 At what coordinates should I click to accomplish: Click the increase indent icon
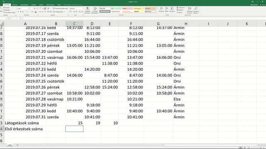coord(51,12)
